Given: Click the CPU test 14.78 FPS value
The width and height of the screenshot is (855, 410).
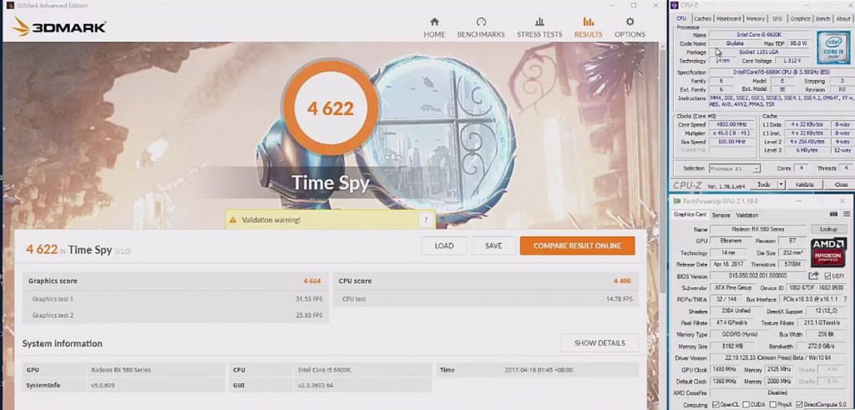Looking at the screenshot, I should (620, 299).
